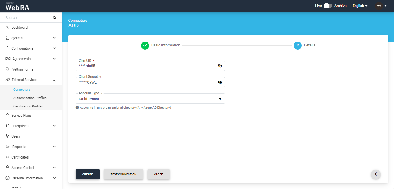Open Certification Profiles submenu item
394x189 pixels.
click(28, 106)
